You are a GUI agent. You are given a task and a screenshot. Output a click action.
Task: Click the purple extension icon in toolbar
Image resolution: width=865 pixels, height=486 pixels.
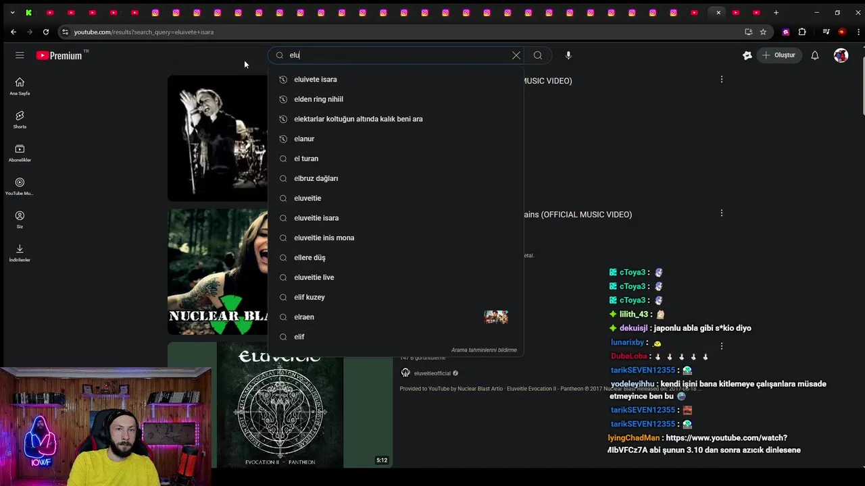pos(785,32)
